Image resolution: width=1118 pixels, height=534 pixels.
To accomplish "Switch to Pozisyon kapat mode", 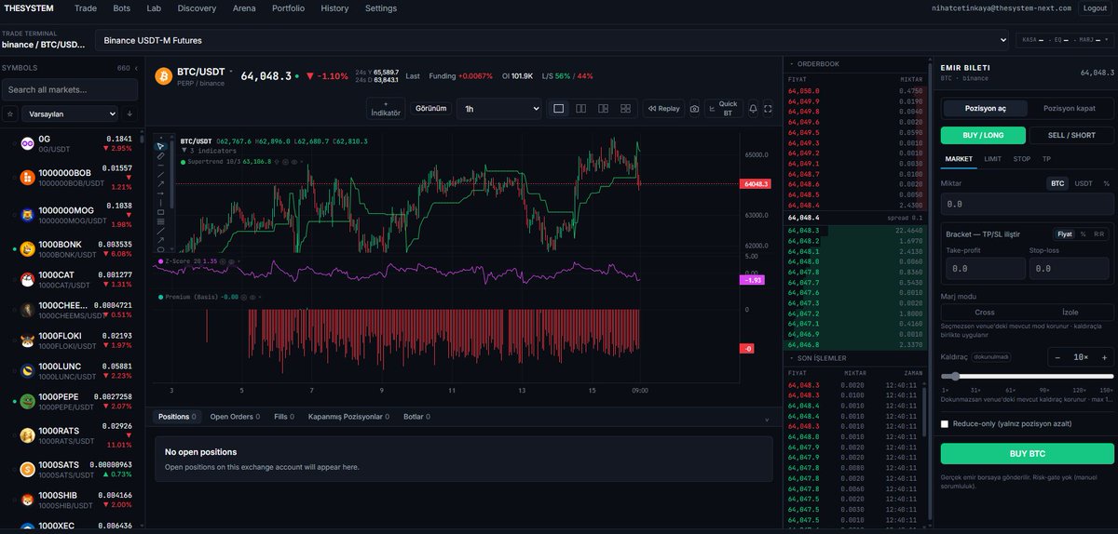I will [1071, 108].
